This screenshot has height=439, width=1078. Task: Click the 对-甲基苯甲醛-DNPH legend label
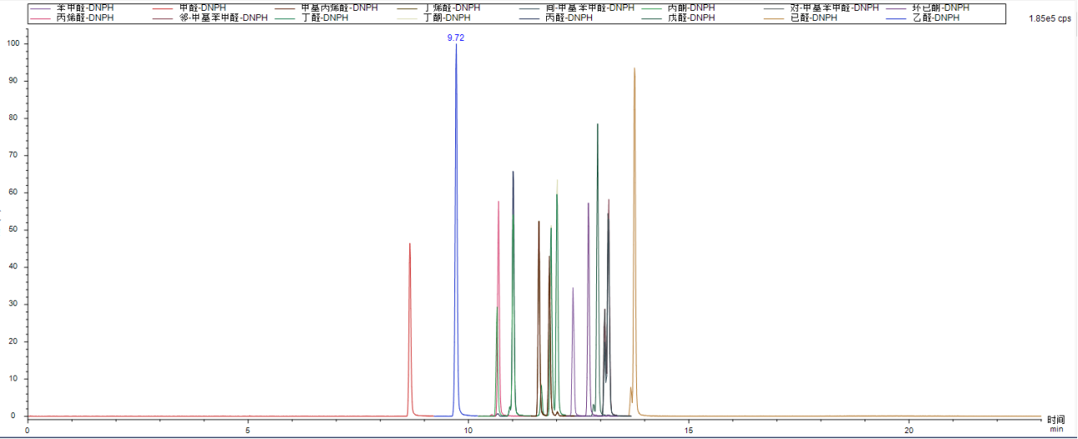834,7
